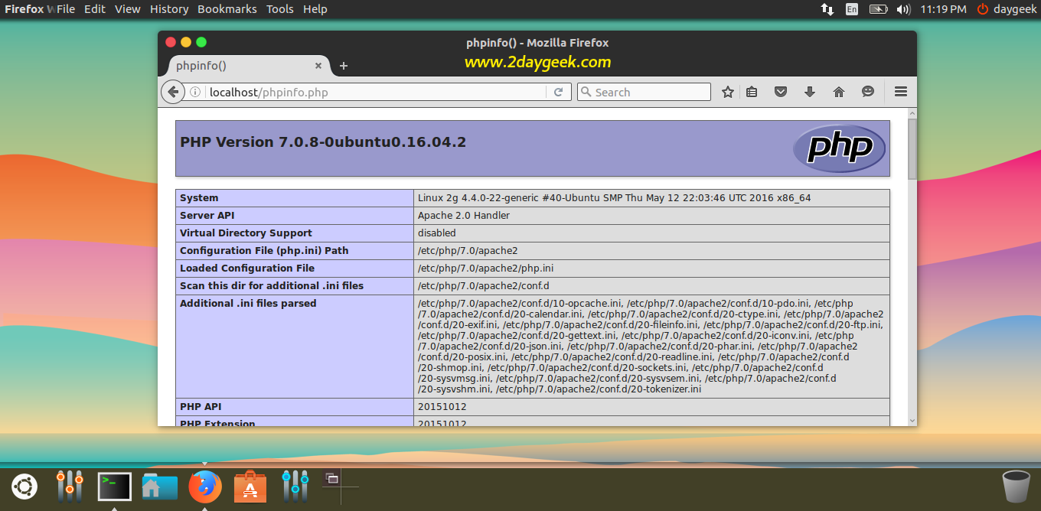Open the sound volume indicator
This screenshot has width=1041, height=511.
click(x=903, y=9)
